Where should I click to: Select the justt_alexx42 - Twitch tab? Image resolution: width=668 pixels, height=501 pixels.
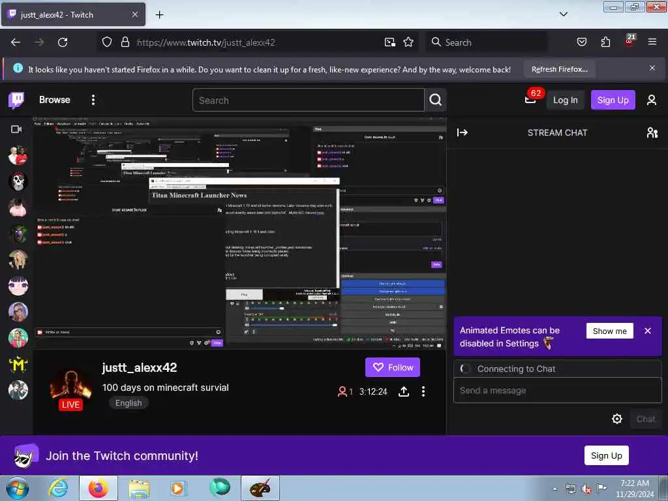coord(73,14)
